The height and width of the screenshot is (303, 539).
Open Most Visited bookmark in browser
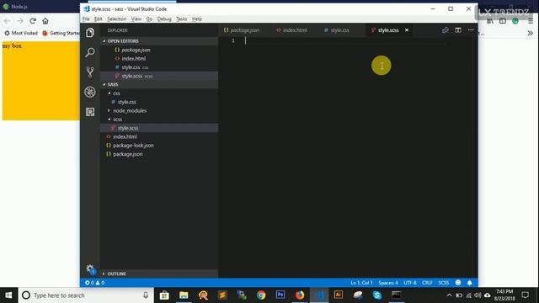point(21,33)
